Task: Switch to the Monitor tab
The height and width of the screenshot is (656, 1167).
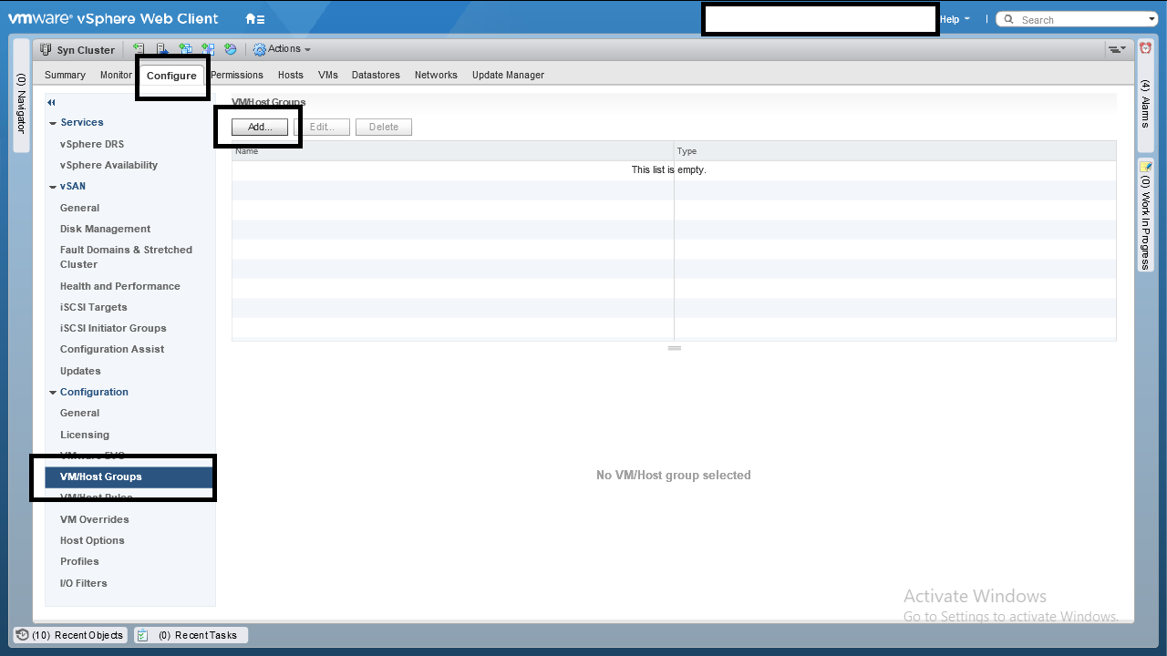Action: (116, 75)
